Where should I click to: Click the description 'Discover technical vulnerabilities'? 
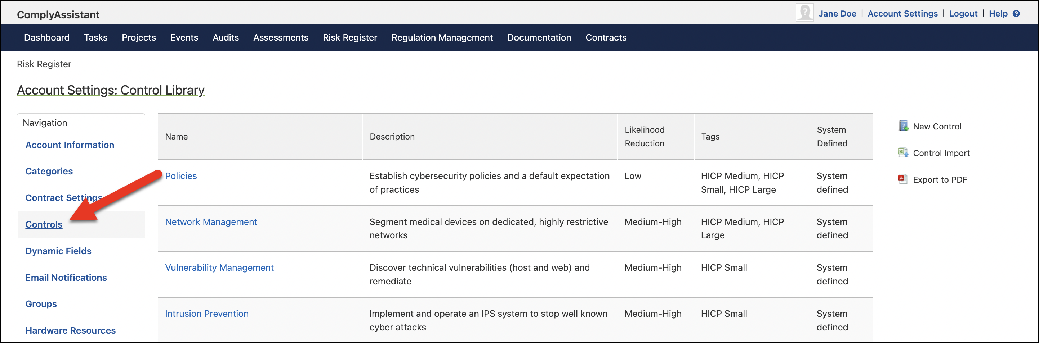click(x=480, y=275)
